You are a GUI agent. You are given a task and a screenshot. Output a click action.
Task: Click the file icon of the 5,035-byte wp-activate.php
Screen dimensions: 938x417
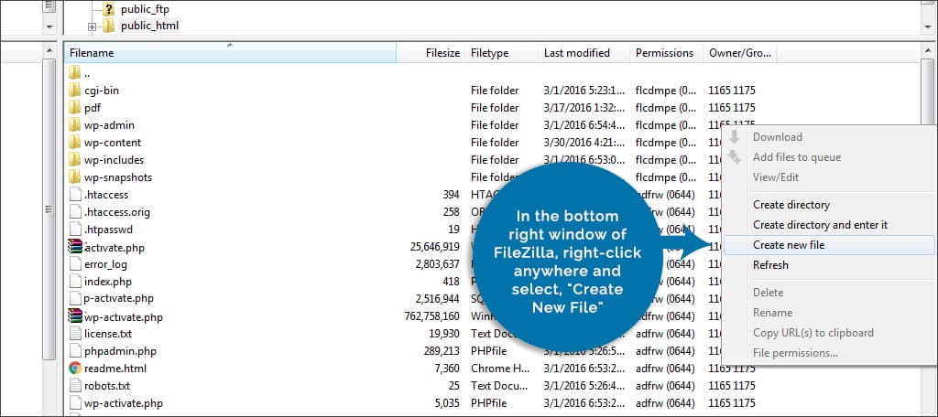[x=75, y=402]
